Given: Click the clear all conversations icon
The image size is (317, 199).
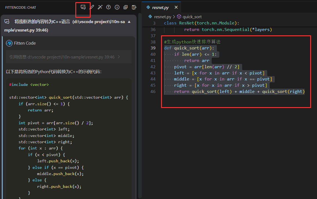Looking at the screenshot, I should pos(125,7).
